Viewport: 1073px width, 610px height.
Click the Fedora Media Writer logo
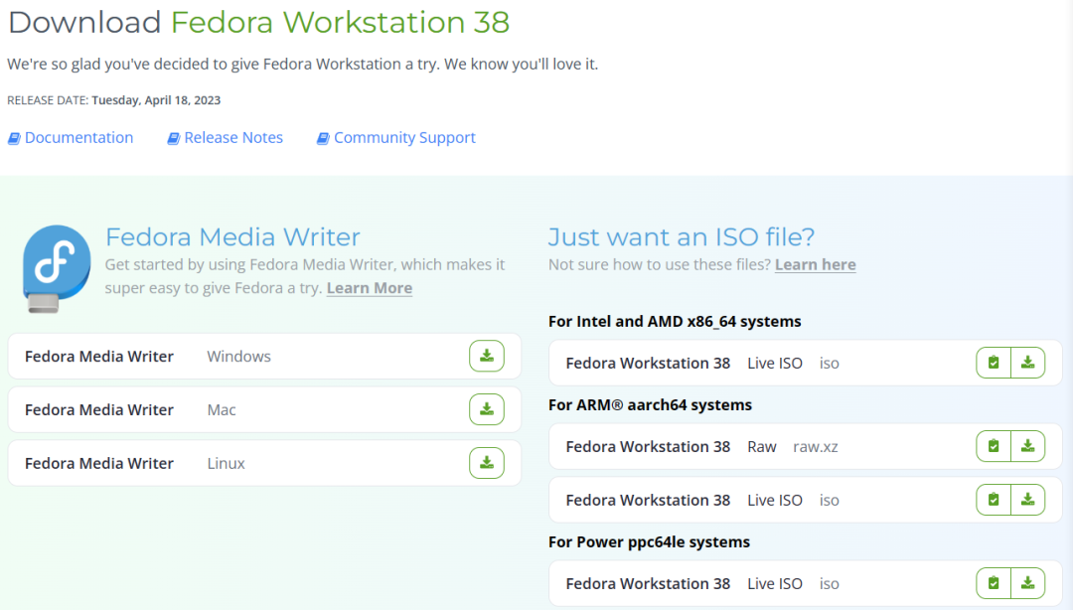coord(57,269)
